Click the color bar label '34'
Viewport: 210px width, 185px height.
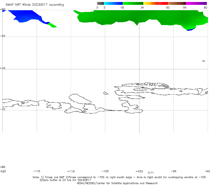[142, 8]
